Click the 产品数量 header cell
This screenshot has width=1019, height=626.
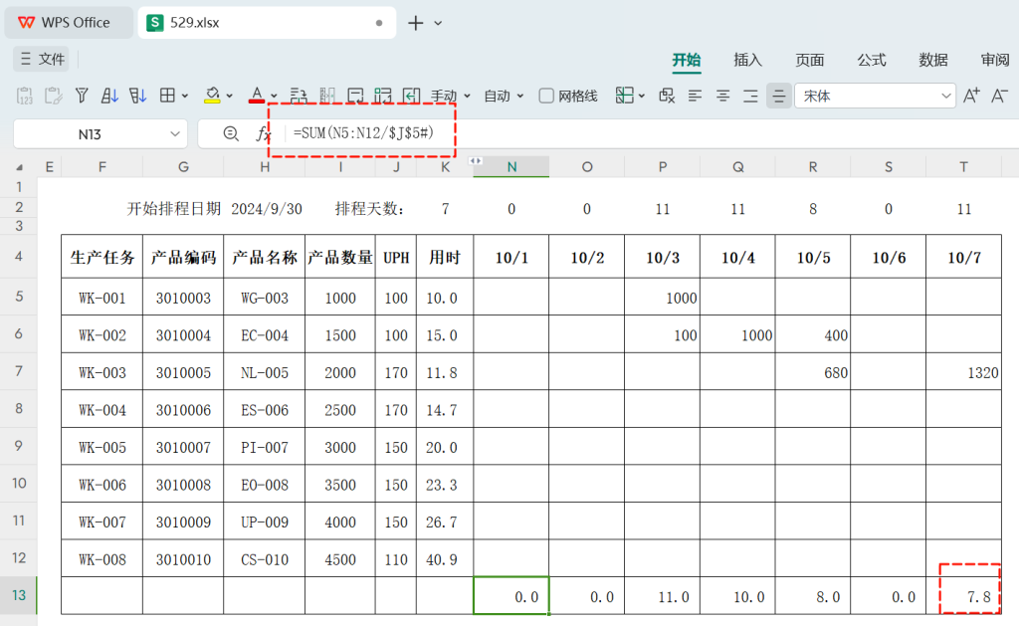pos(340,258)
